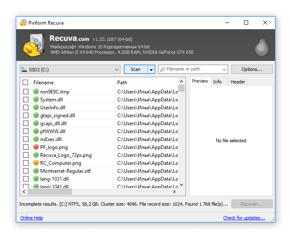Click the horizontal scrollbar left arrow
Screen dimensions: 290x247
[24, 192]
